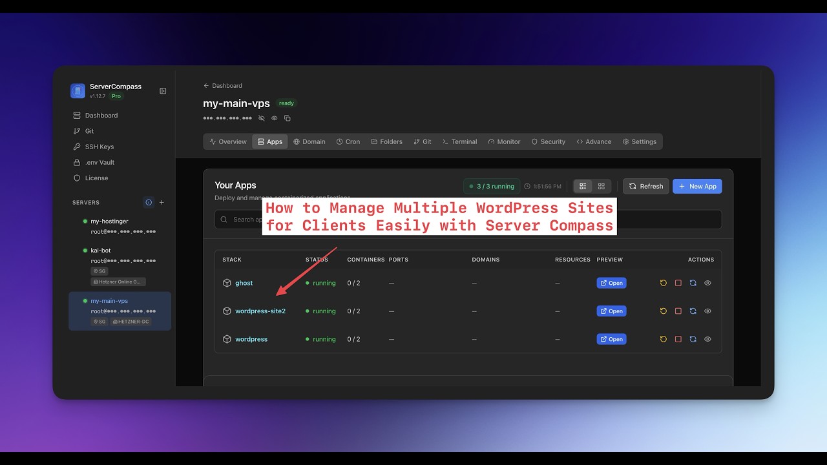Open the ghost stack
Screen dimensions: 827x465
(x=244, y=283)
